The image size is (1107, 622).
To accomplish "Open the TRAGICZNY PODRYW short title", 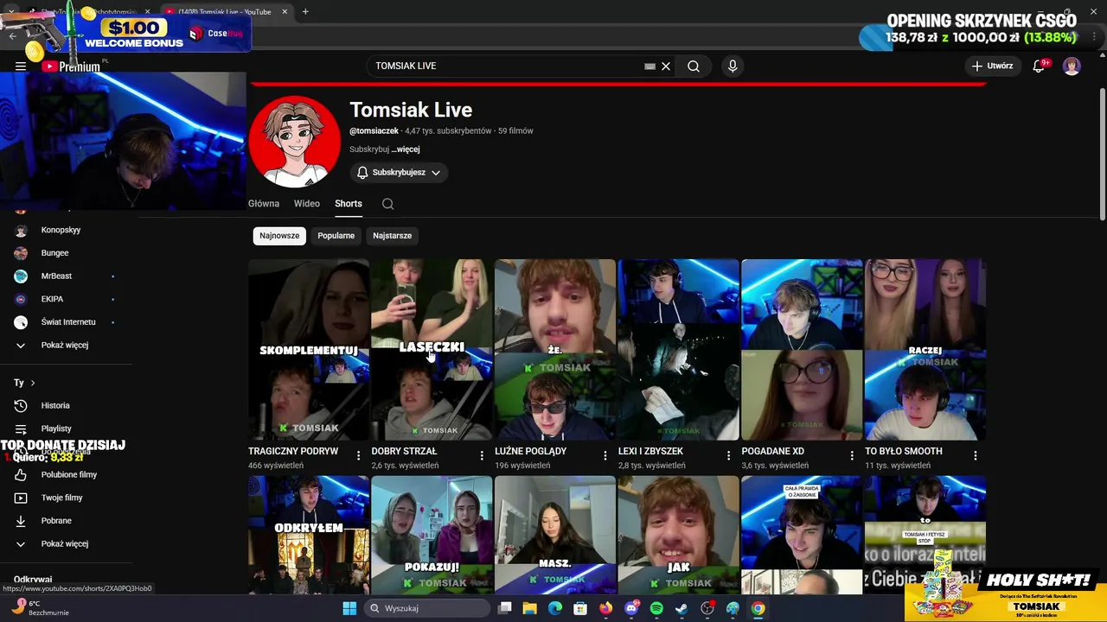I will click(x=293, y=451).
